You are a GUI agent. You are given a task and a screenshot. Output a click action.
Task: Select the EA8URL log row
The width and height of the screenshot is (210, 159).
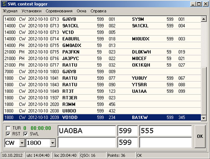pyautogui.click(x=102, y=39)
